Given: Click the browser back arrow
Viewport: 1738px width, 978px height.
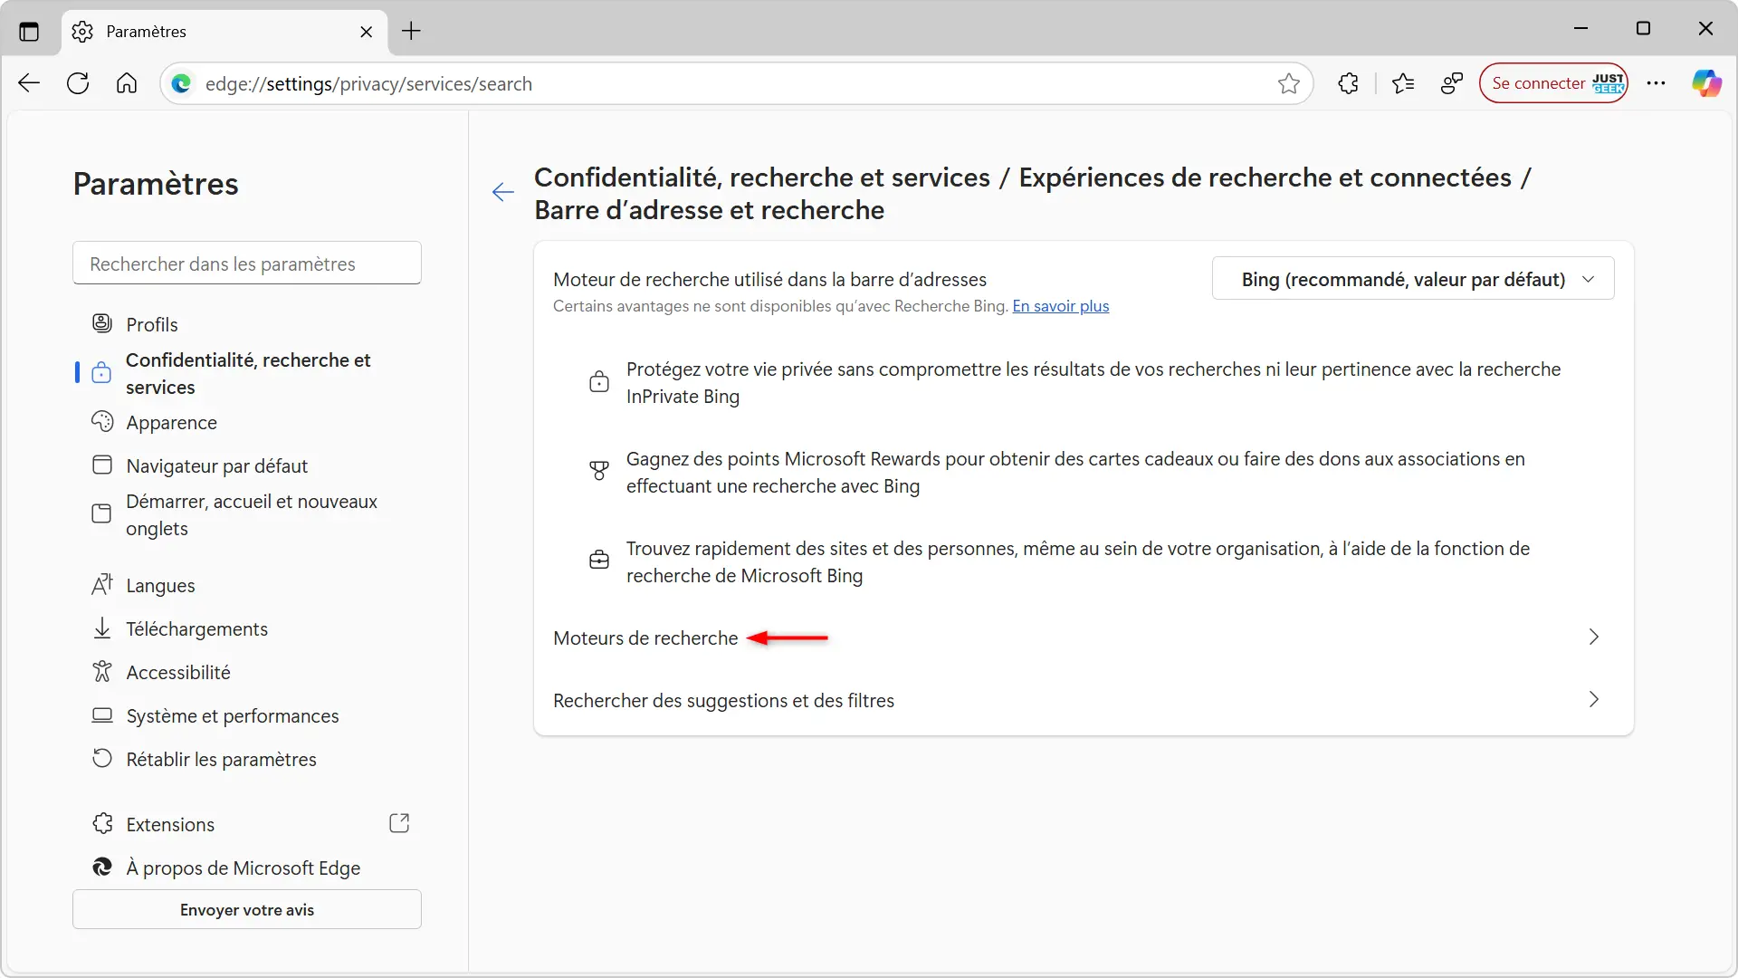Looking at the screenshot, I should [29, 83].
